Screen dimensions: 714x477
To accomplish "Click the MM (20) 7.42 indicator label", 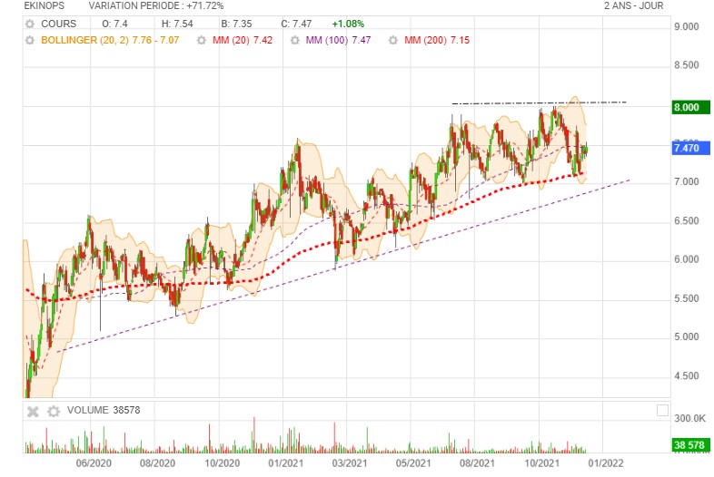I will (x=243, y=40).
